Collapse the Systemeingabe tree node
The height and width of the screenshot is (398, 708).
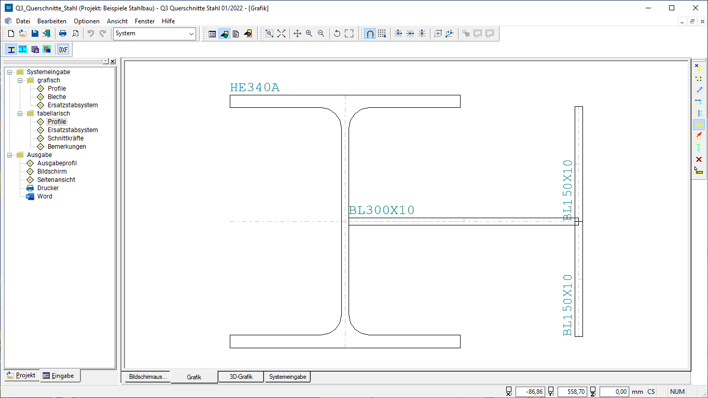click(9, 72)
